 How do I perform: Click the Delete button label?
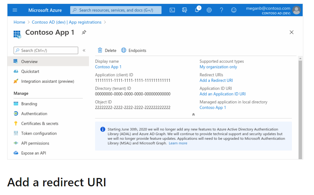[110, 50]
